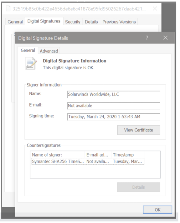Click the Timestamp column header
Image resolution: width=180 pixels, height=223 pixels.
[x=127, y=155]
